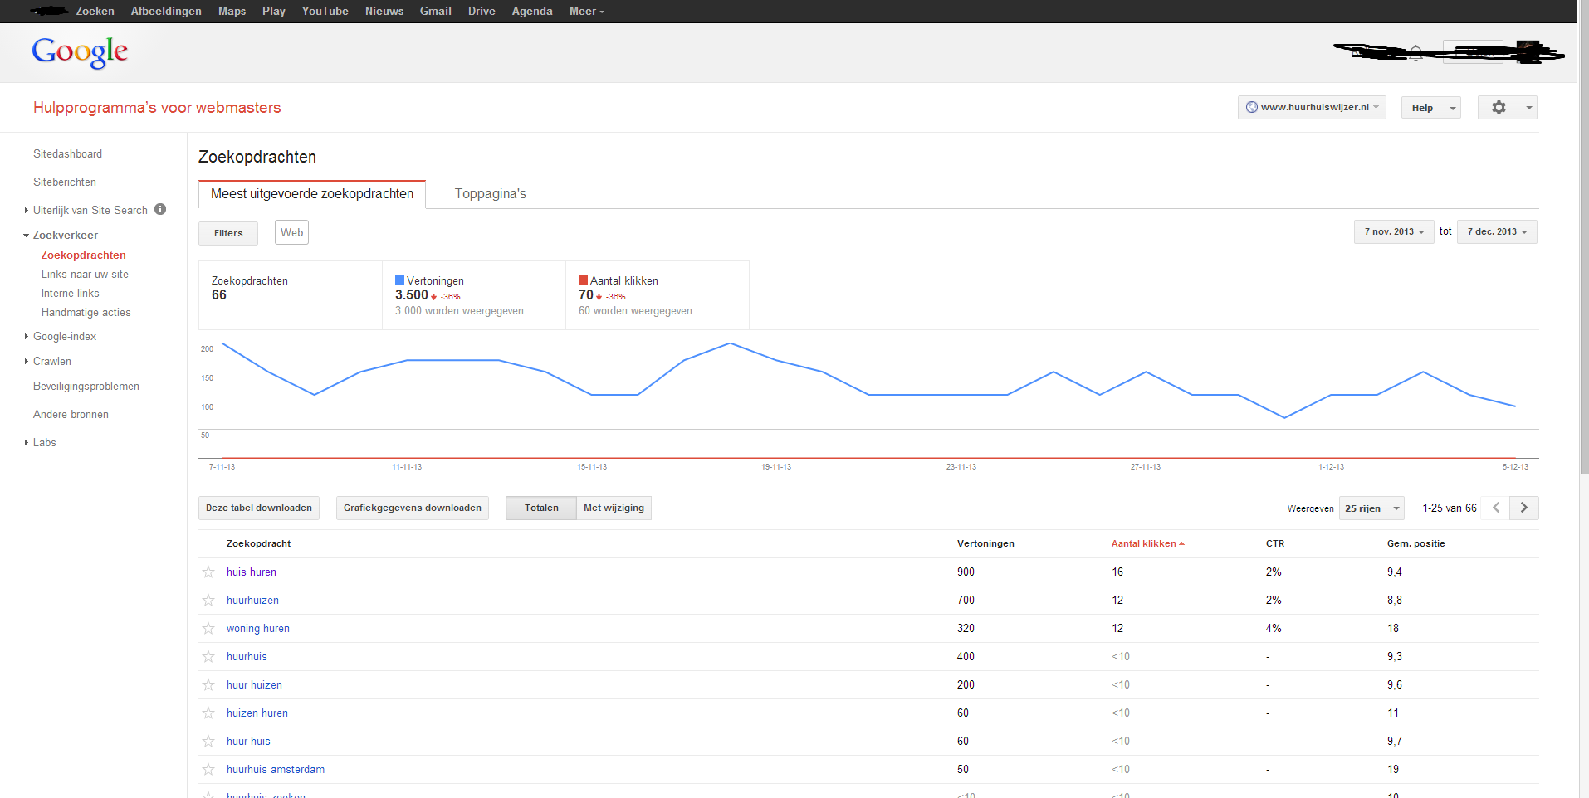Switch to Toppagina's tab

(x=491, y=194)
